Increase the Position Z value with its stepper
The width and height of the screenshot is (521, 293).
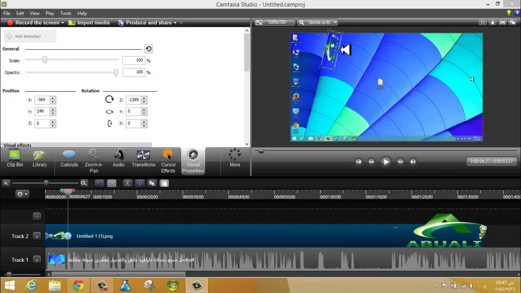(x=53, y=122)
